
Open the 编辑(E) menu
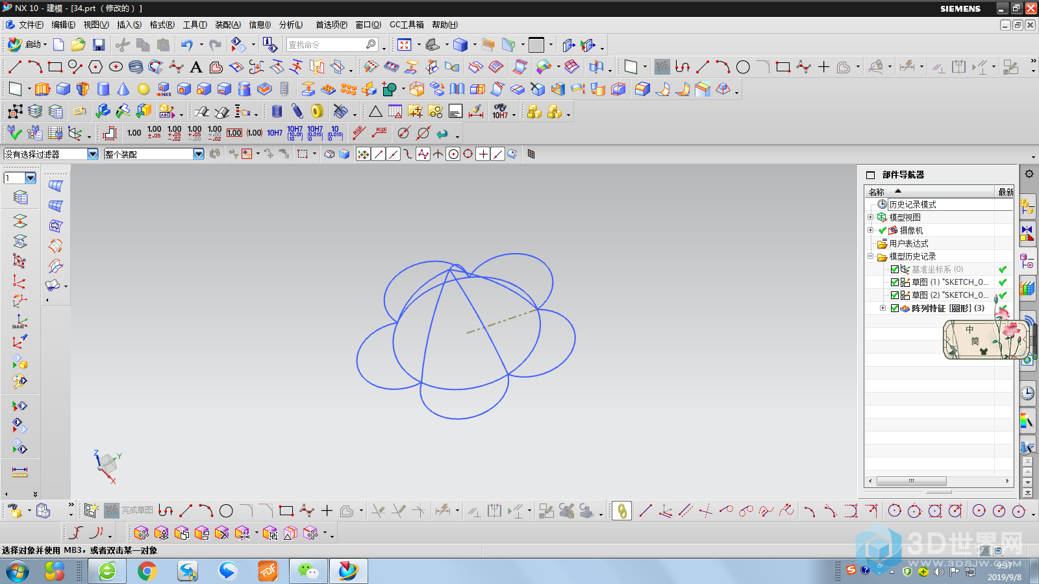tap(64, 25)
